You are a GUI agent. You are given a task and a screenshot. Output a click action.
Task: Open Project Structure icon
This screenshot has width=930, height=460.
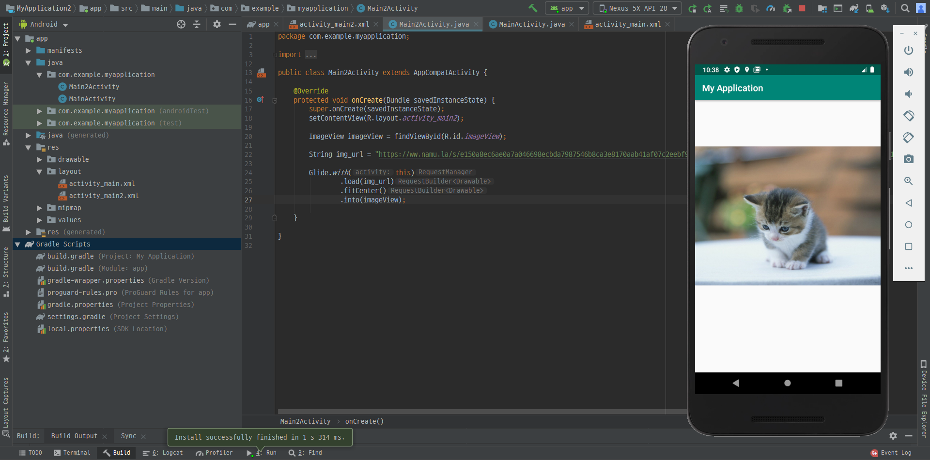[x=822, y=8]
